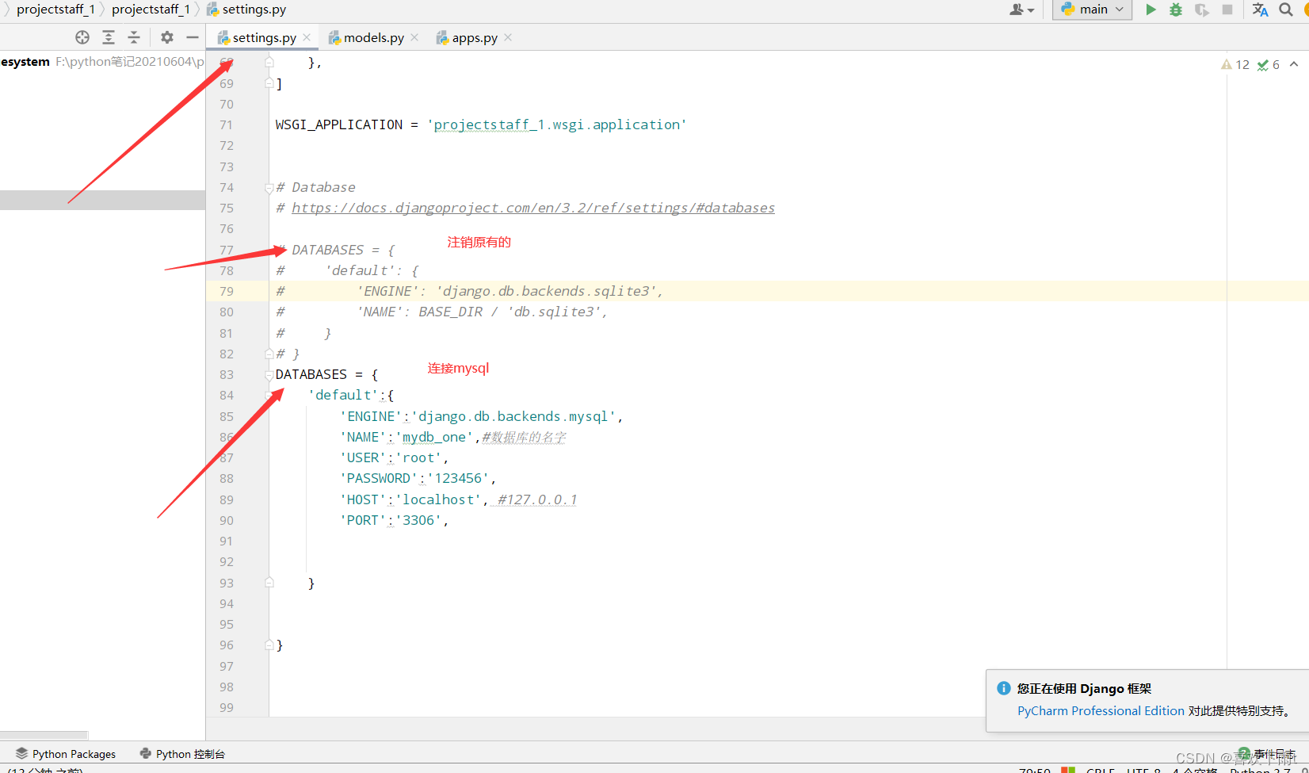The width and height of the screenshot is (1309, 773).
Task: Click line number 79 in gutter
Action: 227,291
